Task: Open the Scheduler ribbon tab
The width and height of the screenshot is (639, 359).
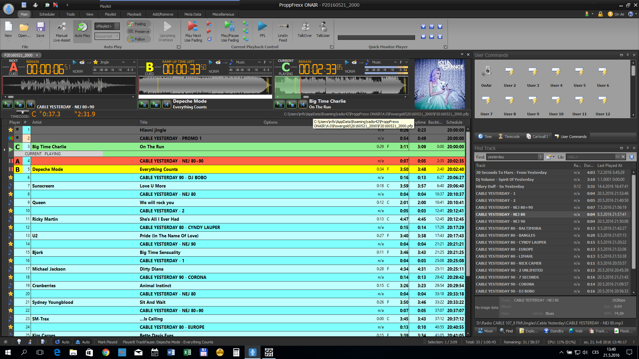Action: coord(47,14)
